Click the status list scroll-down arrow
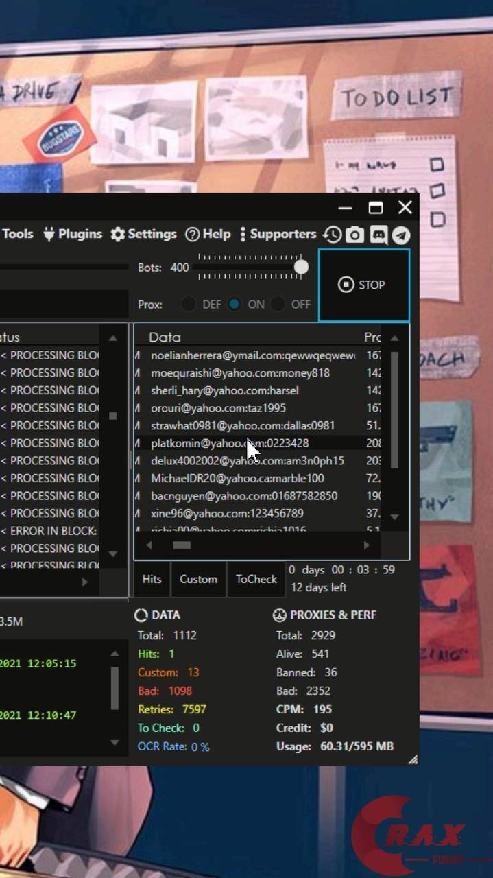 point(113,554)
